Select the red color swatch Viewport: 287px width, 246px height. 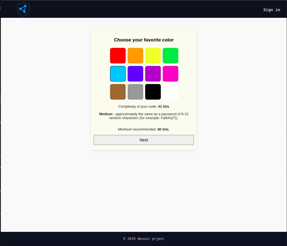pos(118,56)
